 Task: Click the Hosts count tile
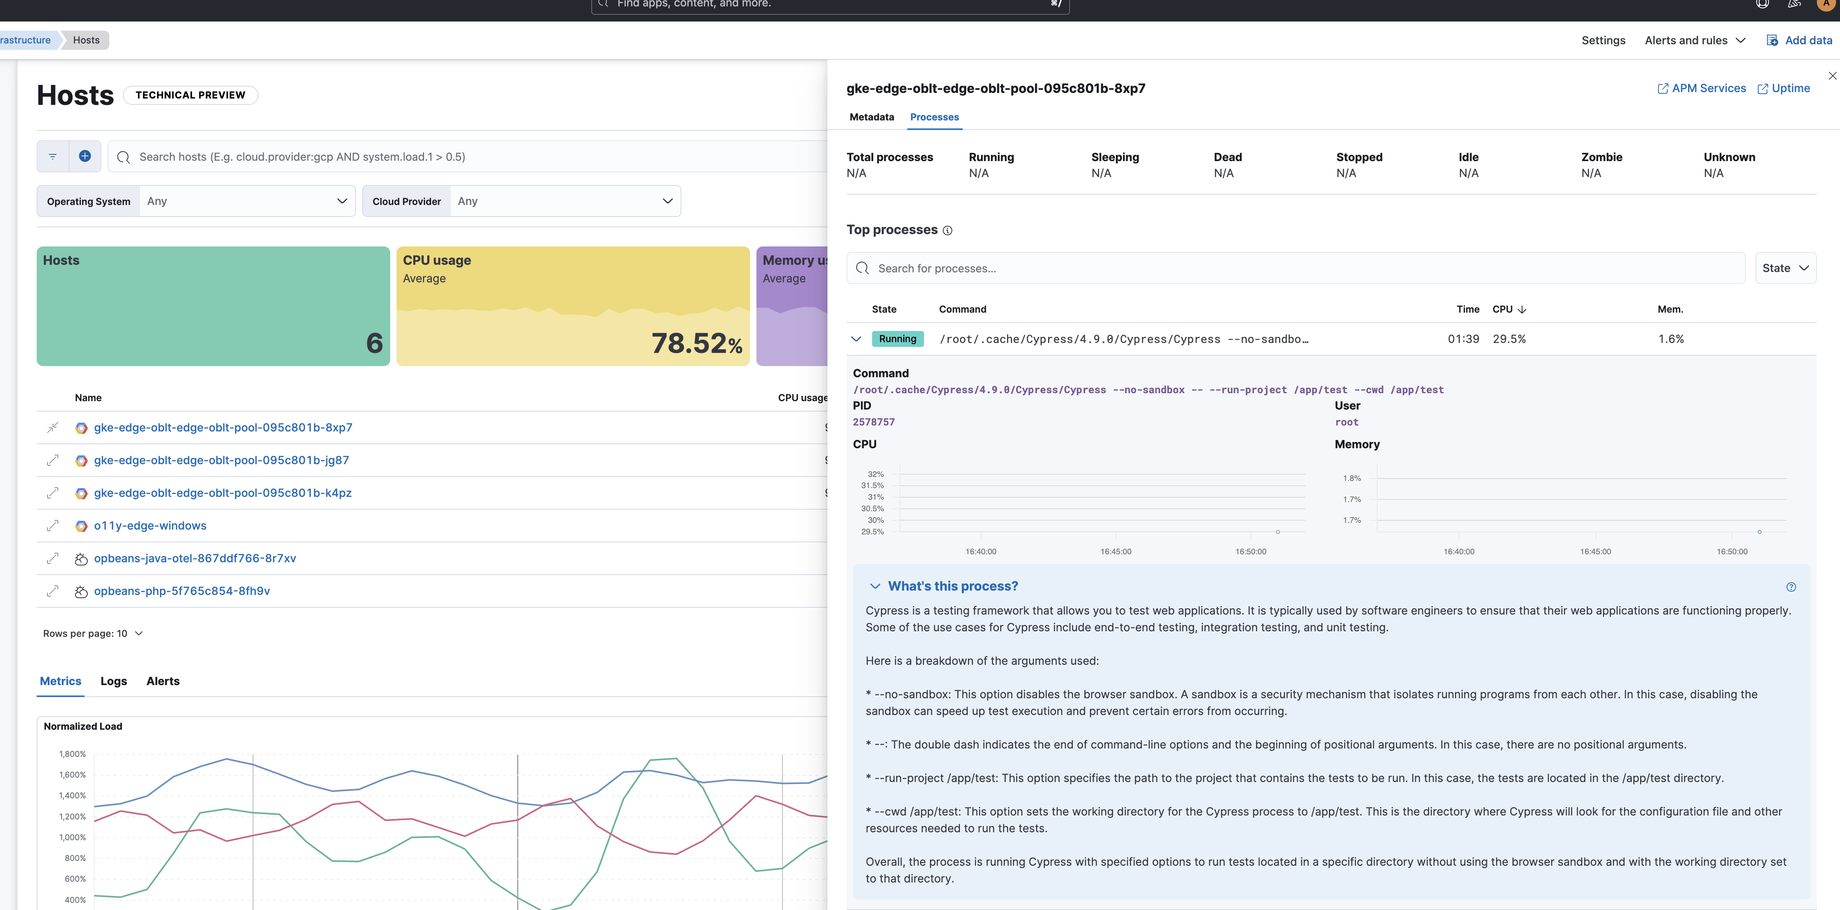(213, 306)
